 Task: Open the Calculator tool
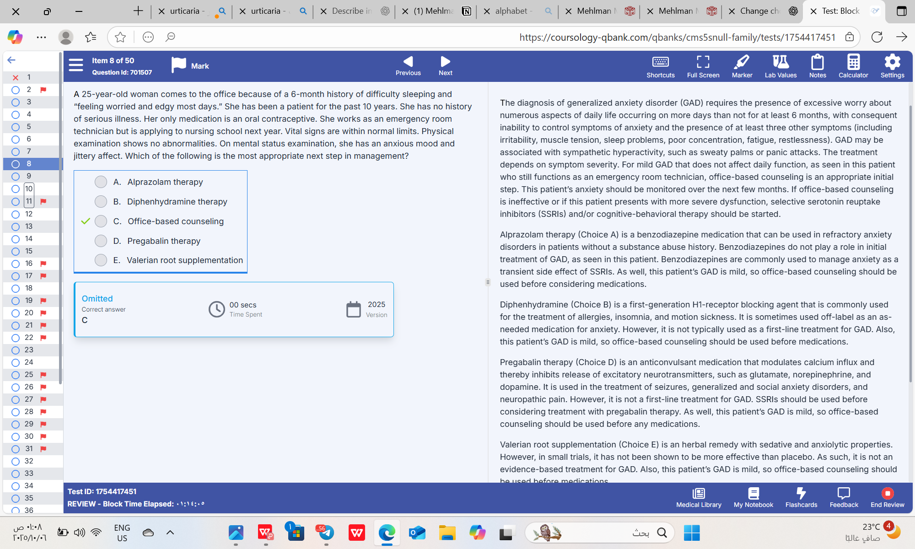(853, 66)
